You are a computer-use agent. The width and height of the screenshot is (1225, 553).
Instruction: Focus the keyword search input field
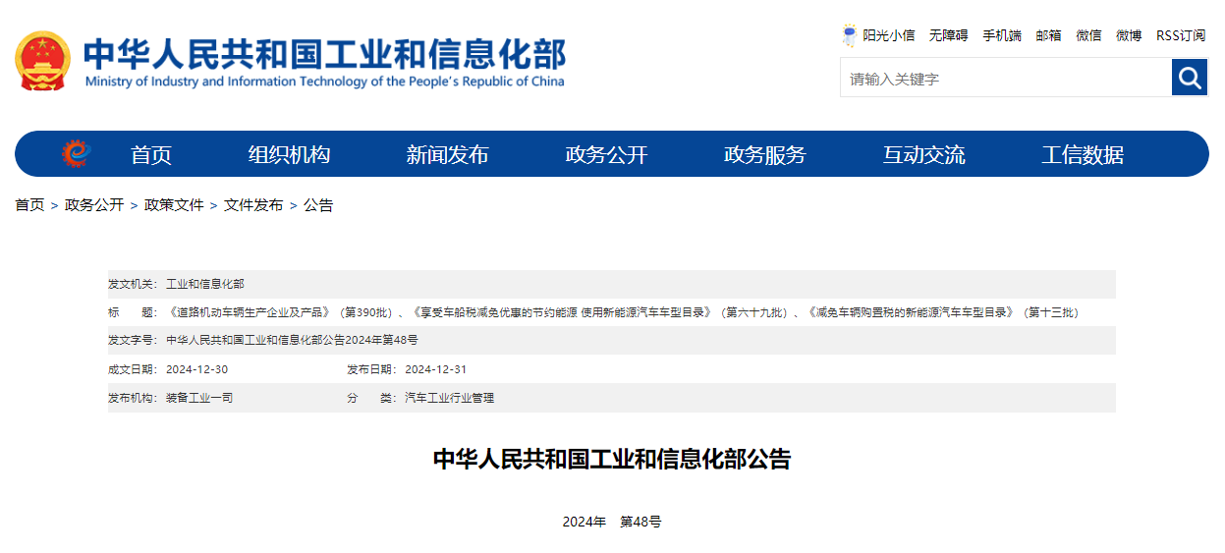pyautogui.click(x=1005, y=79)
